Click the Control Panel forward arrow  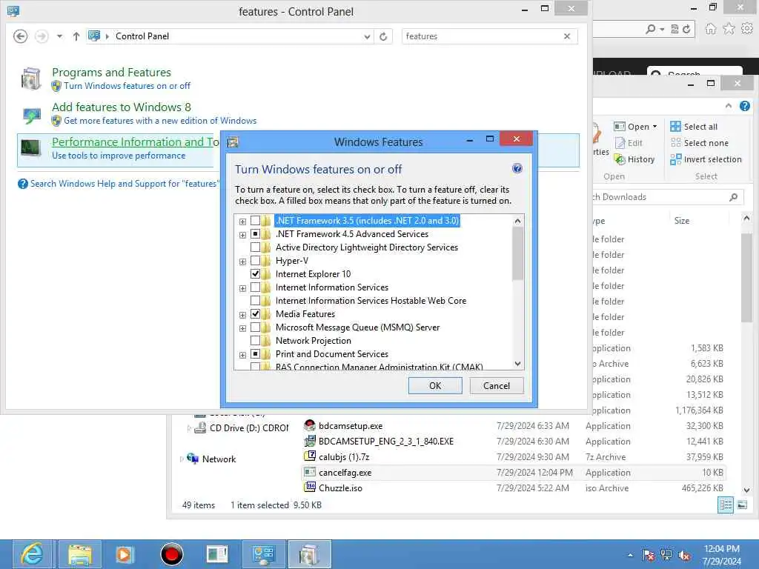tap(42, 36)
